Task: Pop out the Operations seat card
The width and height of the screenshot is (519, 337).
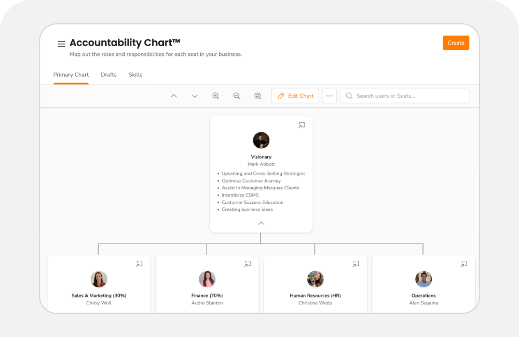Action: tap(464, 264)
